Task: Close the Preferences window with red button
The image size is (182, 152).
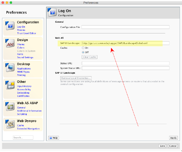Action: click(3, 3)
